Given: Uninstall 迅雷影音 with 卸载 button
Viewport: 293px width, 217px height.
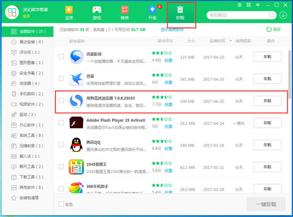Looking at the screenshot, I should (x=268, y=56).
